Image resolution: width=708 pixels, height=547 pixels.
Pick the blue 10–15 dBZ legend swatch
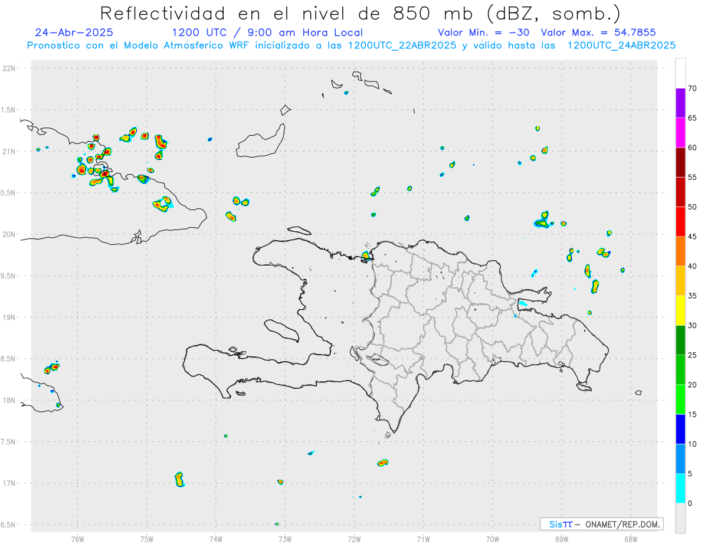pyautogui.click(x=680, y=430)
